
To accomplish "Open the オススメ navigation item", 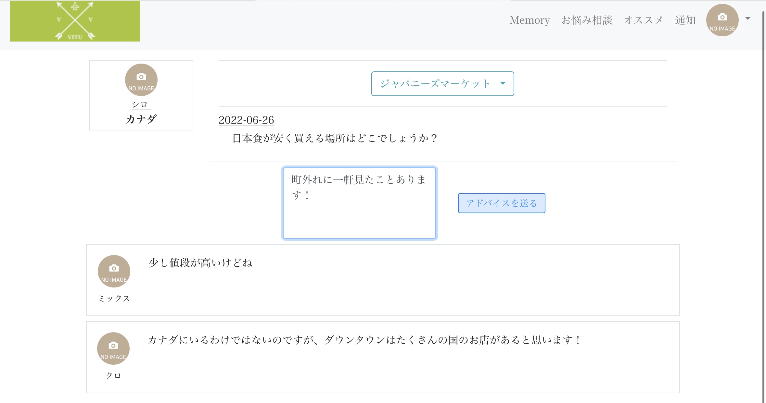I will [643, 20].
